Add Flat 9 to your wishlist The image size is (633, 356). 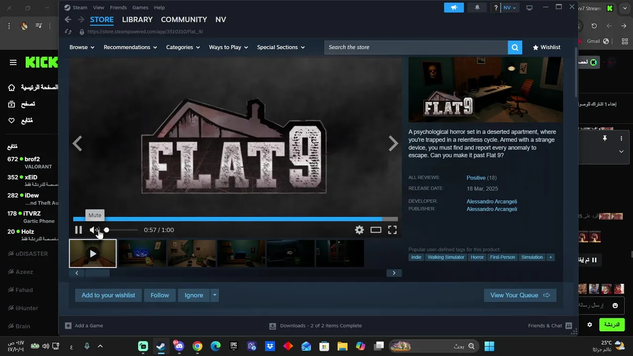[x=108, y=295]
